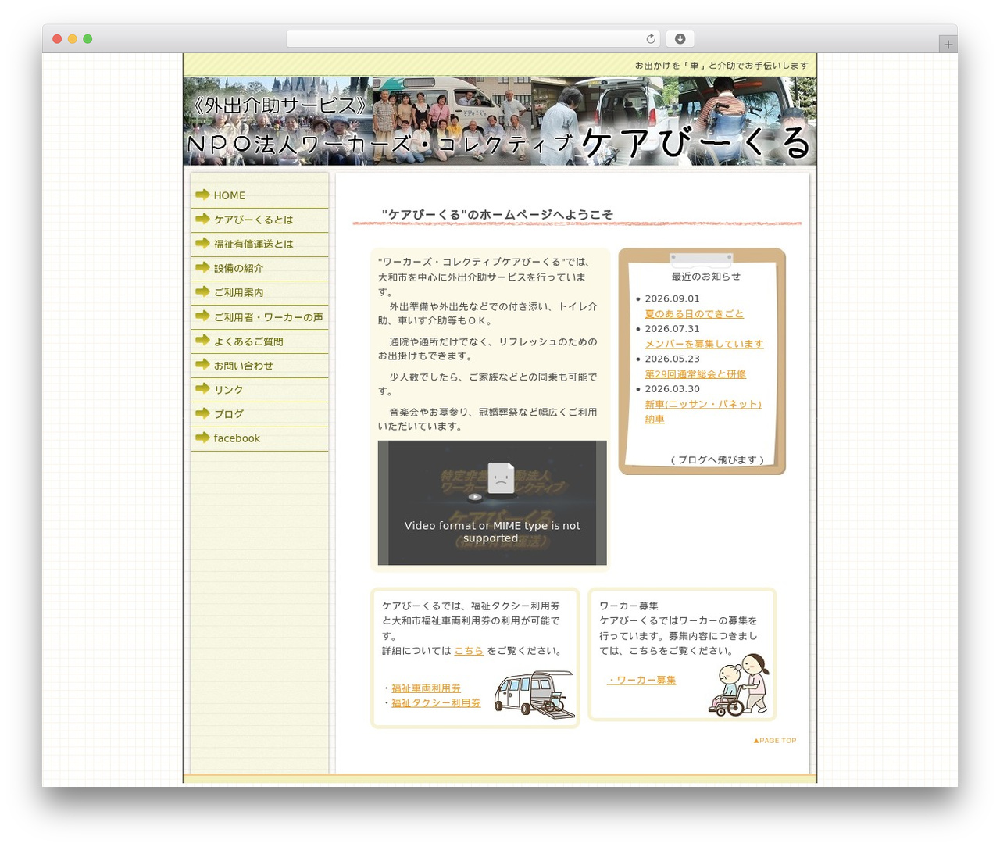Open the リンク menu item

[x=259, y=389]
